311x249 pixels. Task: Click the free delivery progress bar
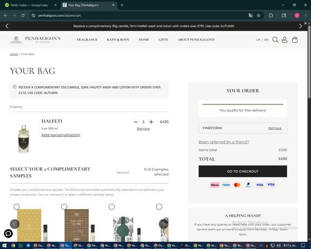[x=242, y=104]
